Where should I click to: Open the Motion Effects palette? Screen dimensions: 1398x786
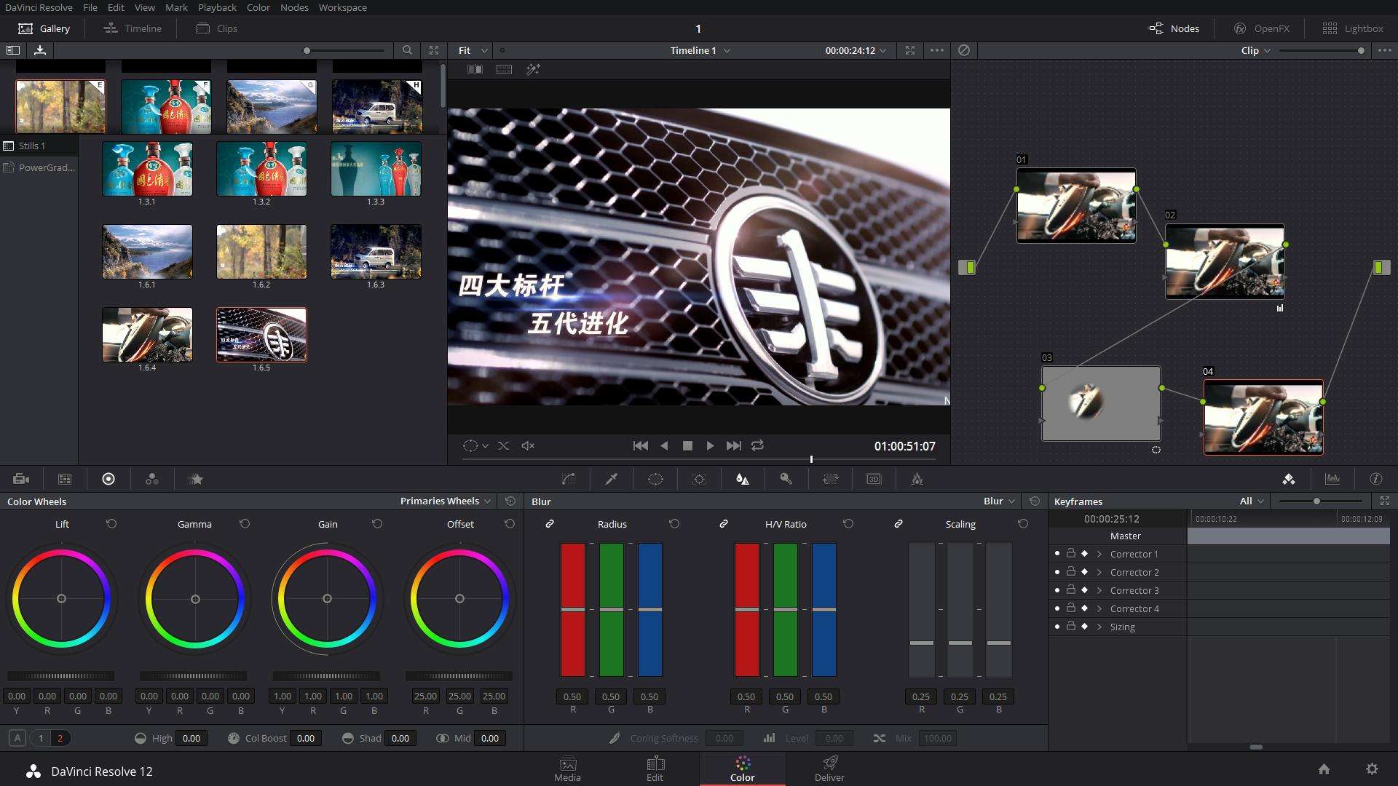[196, 479]
